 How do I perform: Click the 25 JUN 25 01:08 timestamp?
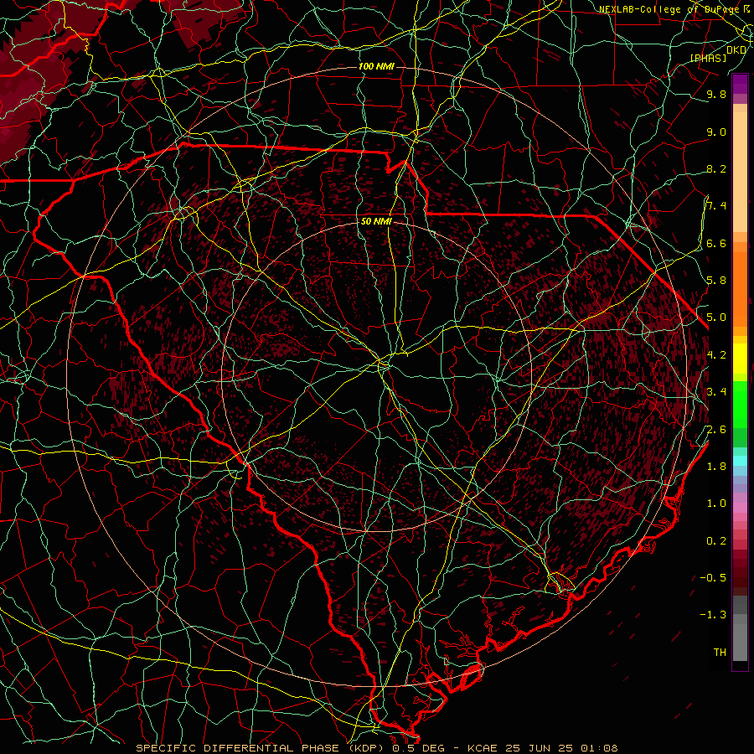coord(561,748)
